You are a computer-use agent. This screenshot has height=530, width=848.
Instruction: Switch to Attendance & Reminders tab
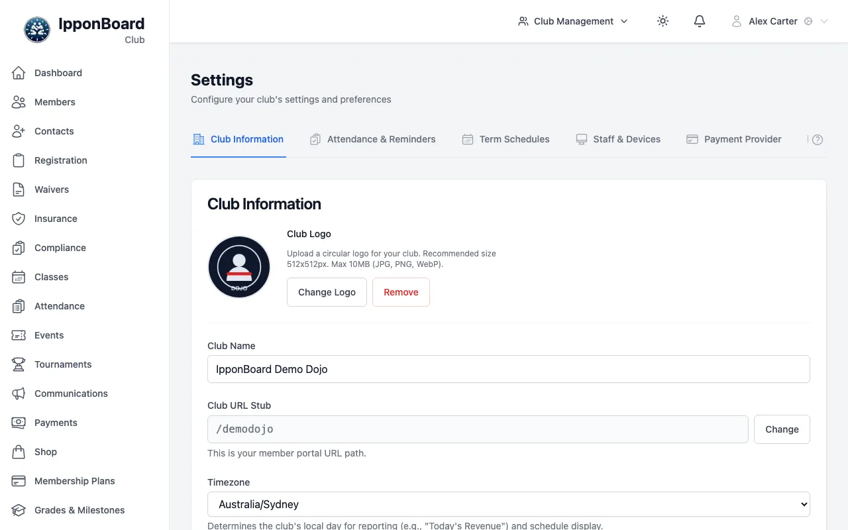(x=373, y=139)
